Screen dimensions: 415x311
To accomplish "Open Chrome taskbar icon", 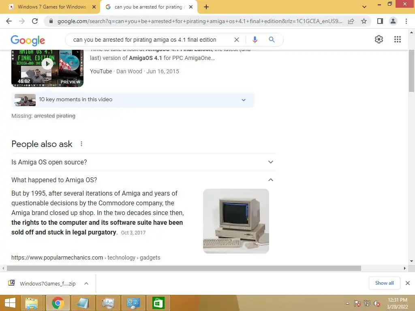I will (x=58, y=303).
